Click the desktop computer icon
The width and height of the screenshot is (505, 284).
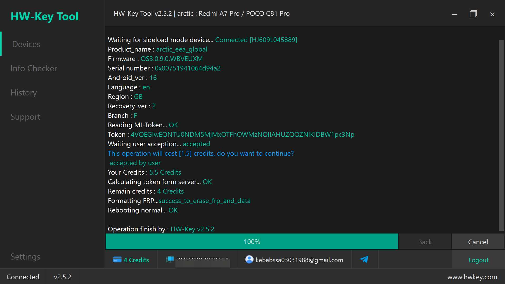pos(170,260)
